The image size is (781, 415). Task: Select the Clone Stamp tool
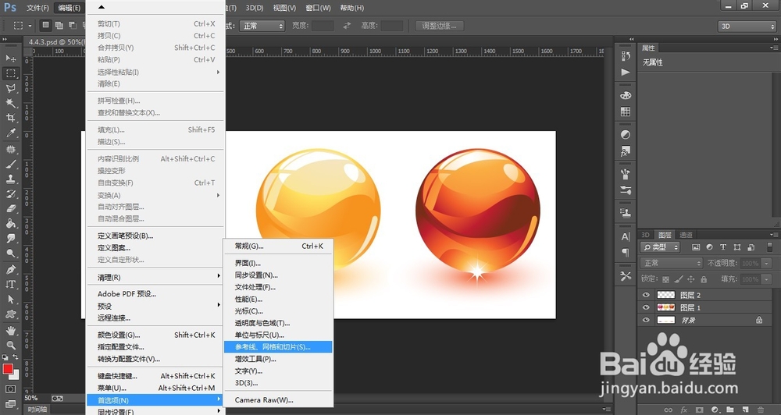(x=10, y=179)
